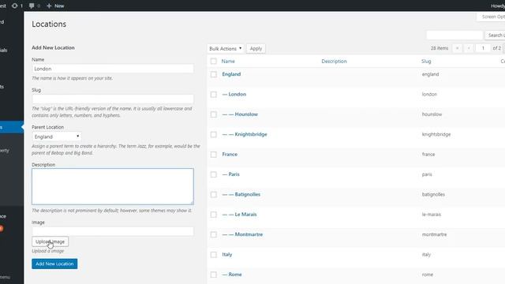Sort by the Slug column header

426,62
